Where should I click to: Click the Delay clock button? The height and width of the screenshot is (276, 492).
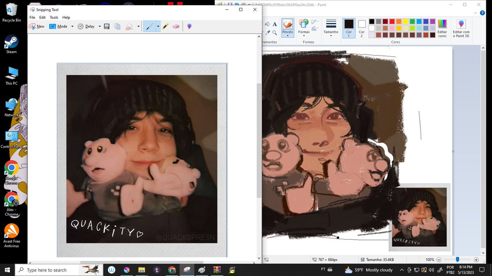pyautogui.click(x=86, y=26)
